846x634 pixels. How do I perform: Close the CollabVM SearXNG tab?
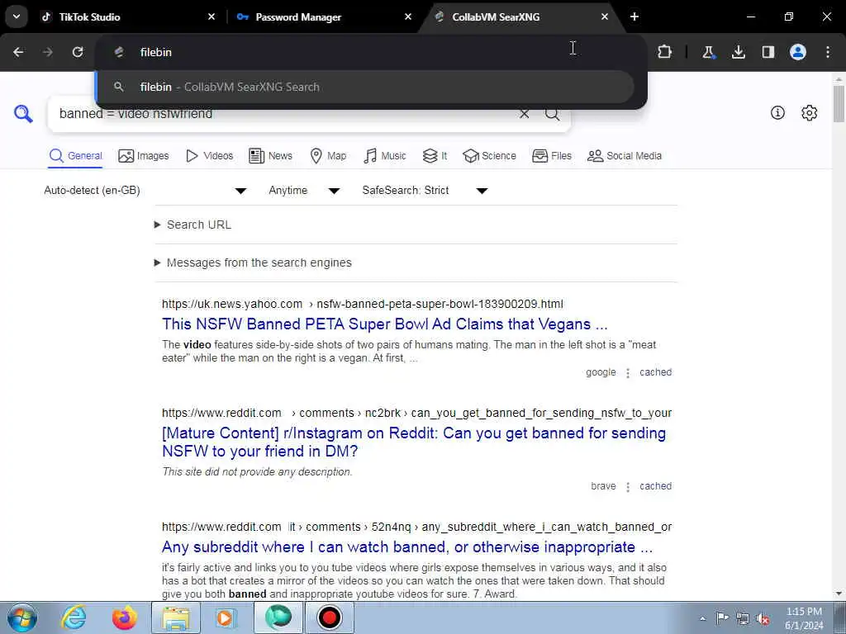coord(604,17)
